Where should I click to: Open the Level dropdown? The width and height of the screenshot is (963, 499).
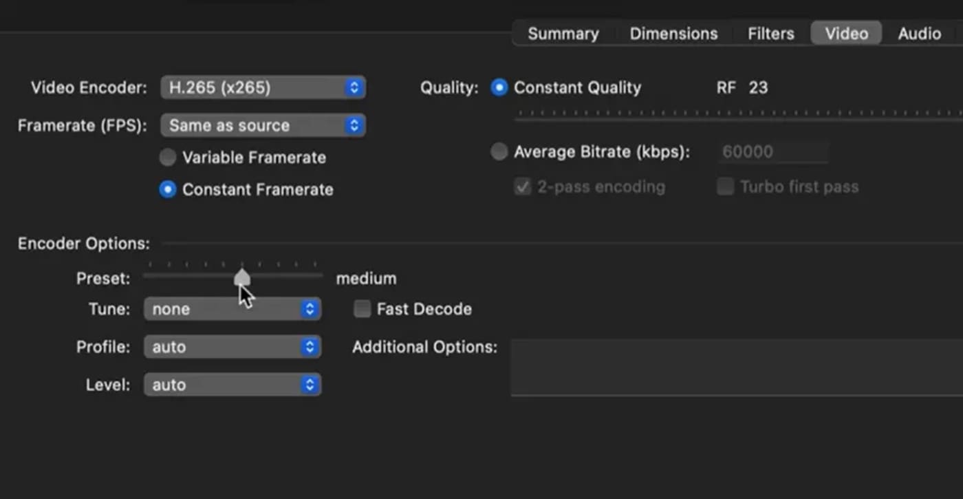click(x=232, y=385)
